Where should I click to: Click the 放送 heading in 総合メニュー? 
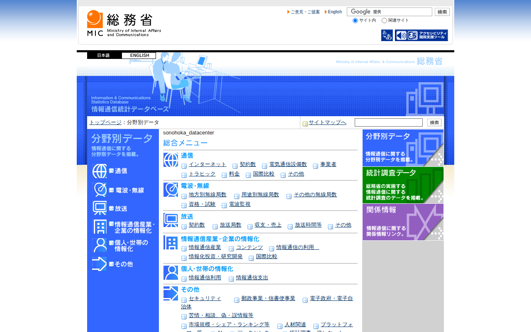[187, 217]
